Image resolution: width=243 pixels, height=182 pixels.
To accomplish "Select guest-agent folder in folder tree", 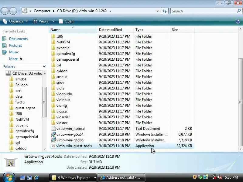I will [x=25, y=108].
